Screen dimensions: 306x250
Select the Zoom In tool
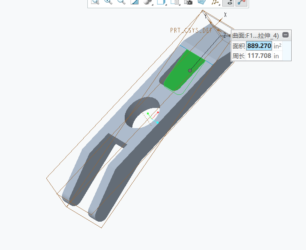click(x=108, y=2)
